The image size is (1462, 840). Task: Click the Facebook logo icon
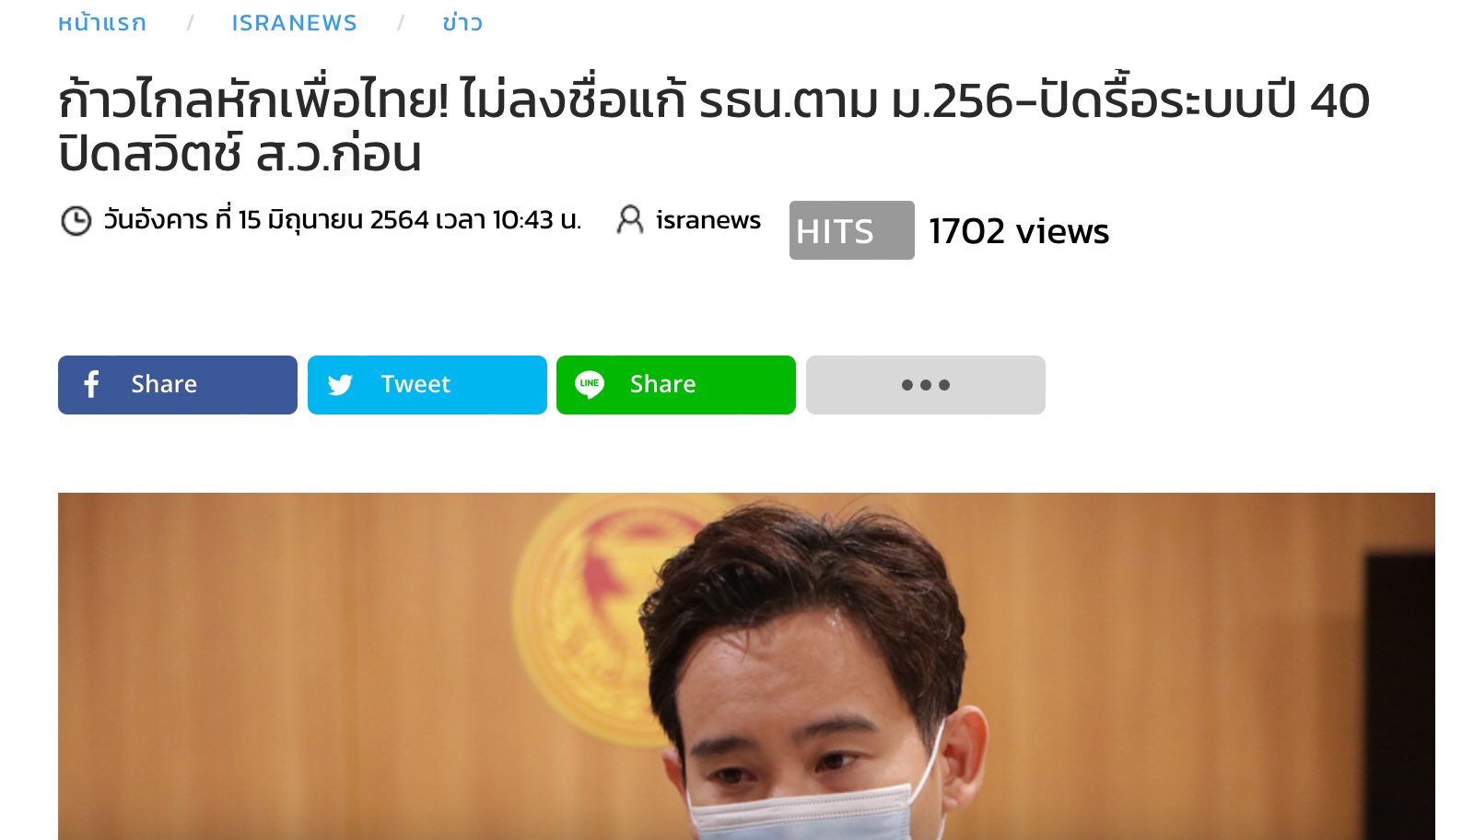(x=91, y=384)
